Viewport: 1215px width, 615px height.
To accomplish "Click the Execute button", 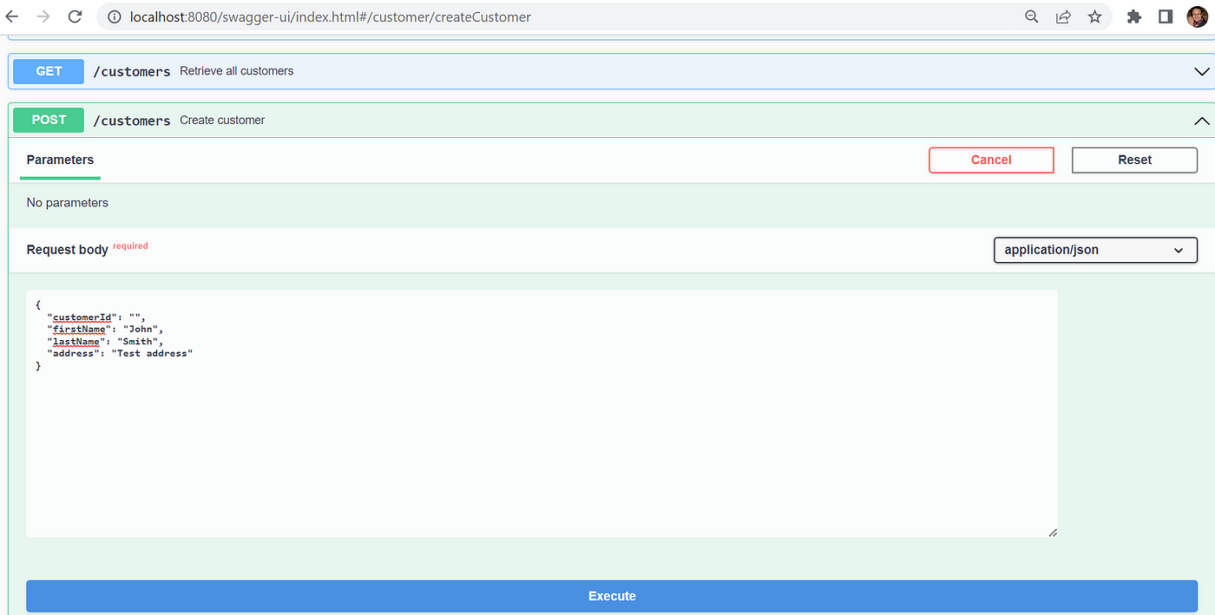I will [x=612, y=596].
